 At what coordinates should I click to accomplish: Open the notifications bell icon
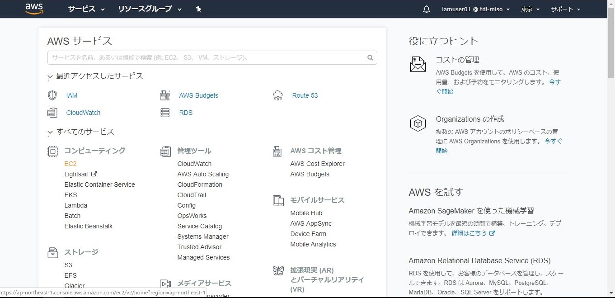click(427, 9)
